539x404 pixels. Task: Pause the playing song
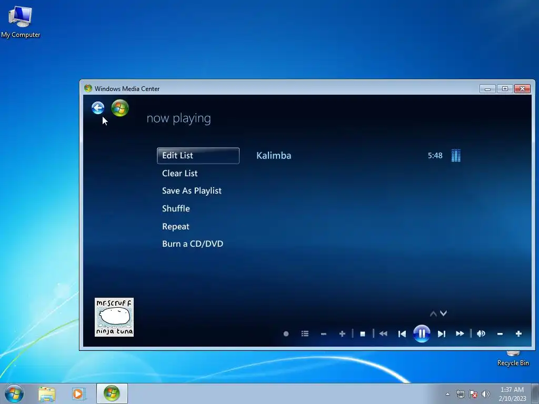point(422,334)
